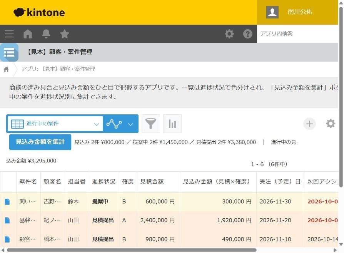Click the 見込み金額を集計 button
The image size is (344, 253).
[x=40, y=142]
